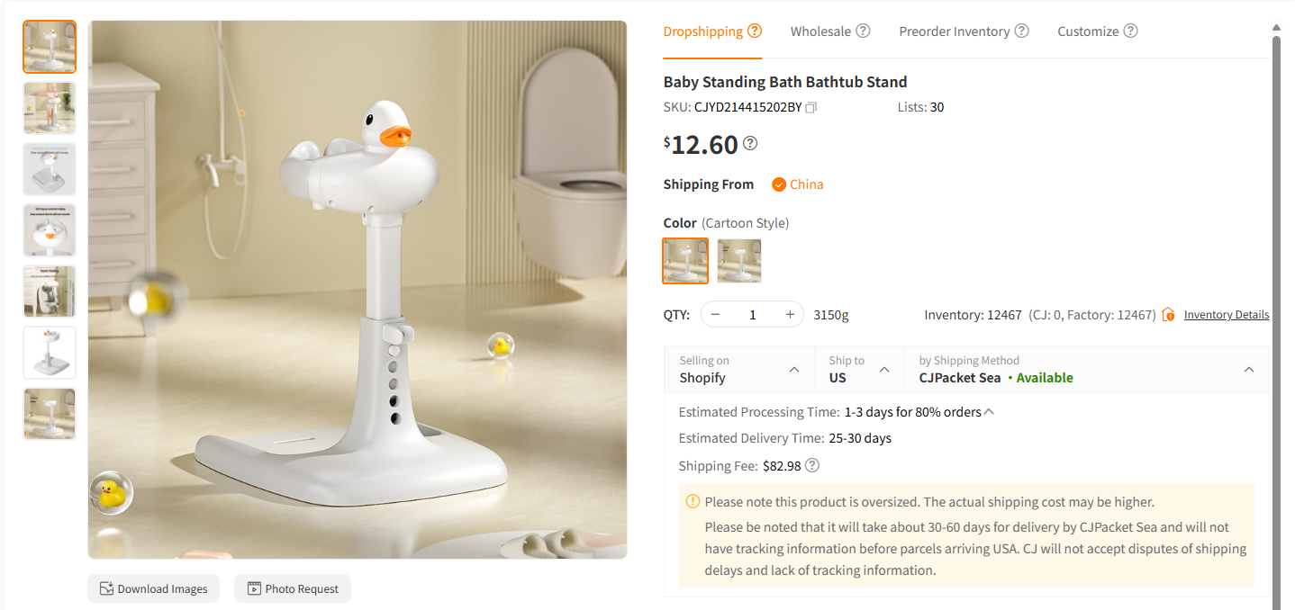Click the shipping fee question mark icon
This screenshot has height=610, width=1295.
[x=812, y=466]
